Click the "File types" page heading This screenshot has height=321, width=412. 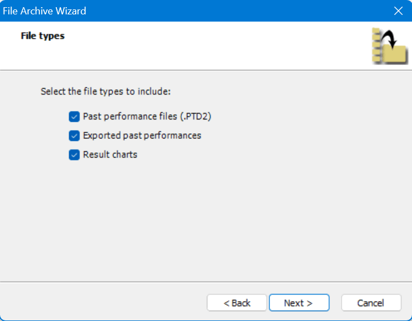(43, 36)
